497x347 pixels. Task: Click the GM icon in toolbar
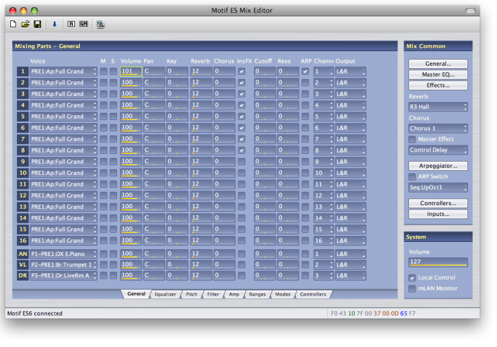coord(83,24)
